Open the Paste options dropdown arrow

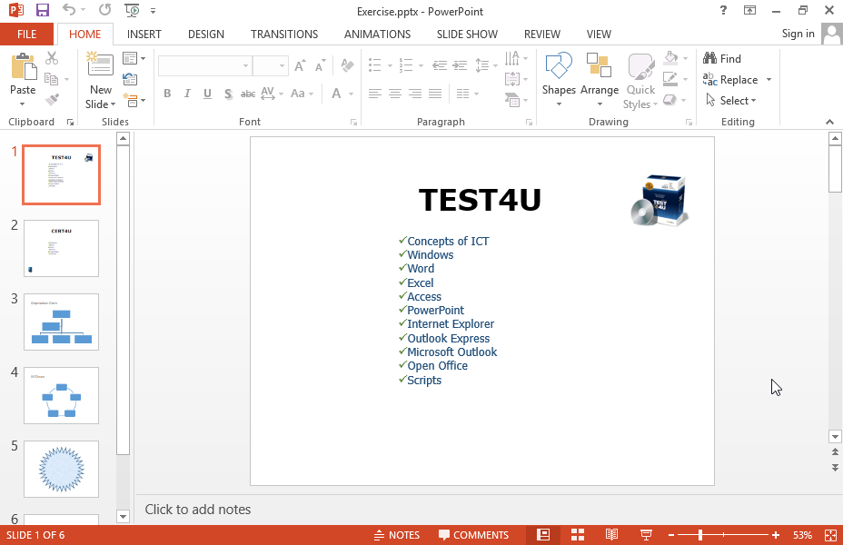tap(23, 104)
